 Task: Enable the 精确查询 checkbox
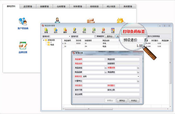[x=96, y=36]
